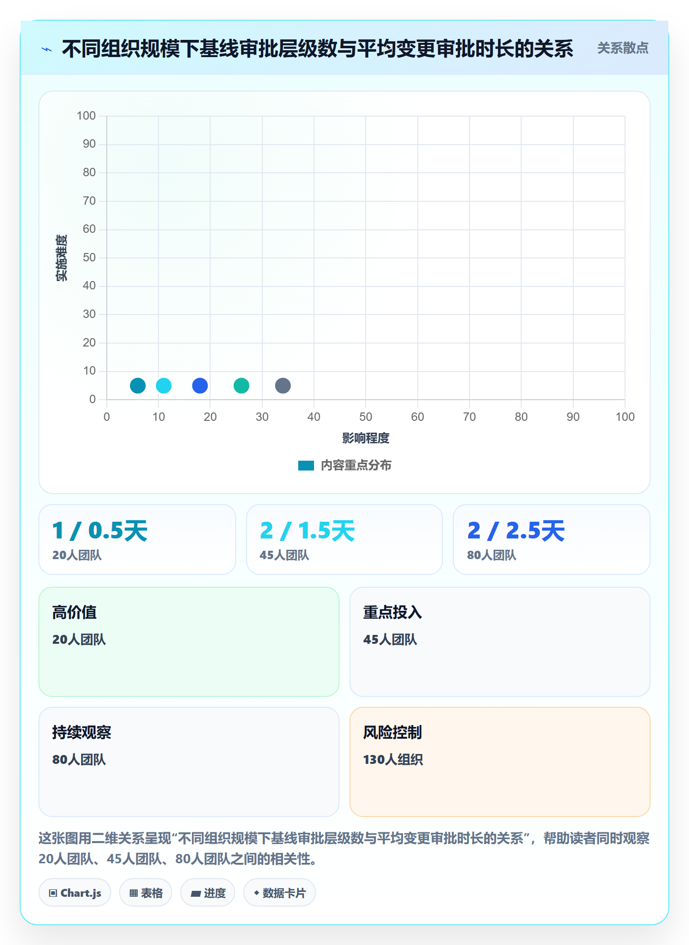689x945 pixels.
Task: Click the "130人组织" label
Action: point(393,759)
